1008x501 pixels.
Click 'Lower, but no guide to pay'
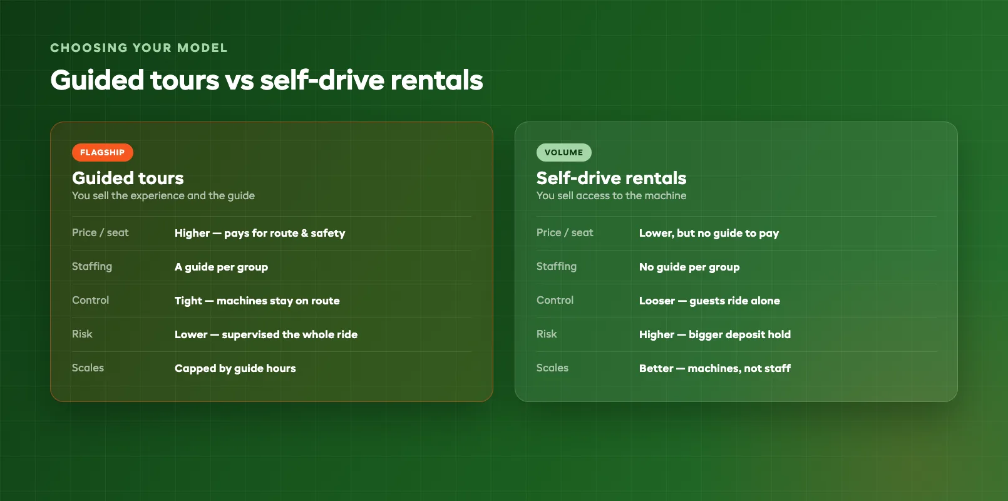coord(709,233)
